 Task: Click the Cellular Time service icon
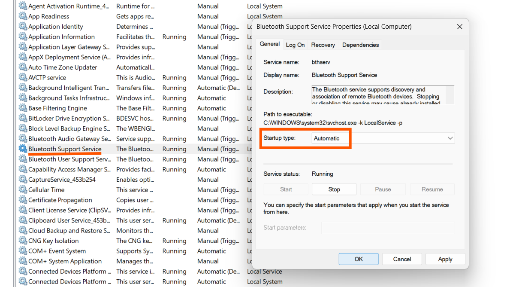click(x=22, y=189)
